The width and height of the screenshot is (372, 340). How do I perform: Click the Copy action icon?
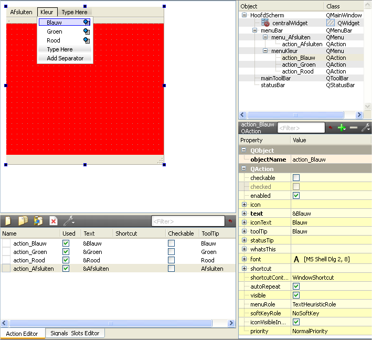[23, 221]
